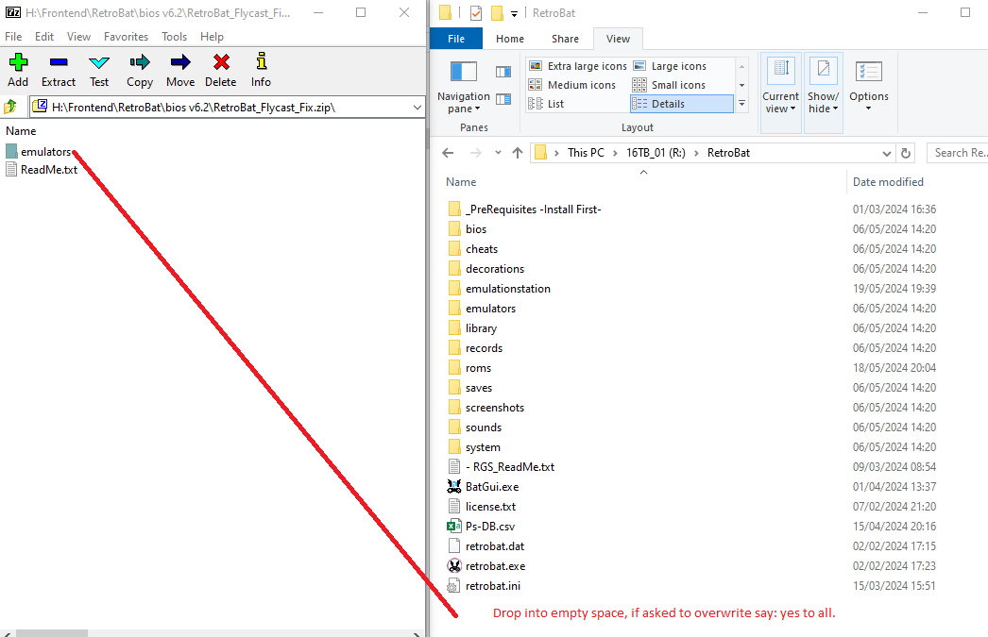Click the Name column header in 7-Zip
This screenshot has width=988, height=637.
pos(21,131)
